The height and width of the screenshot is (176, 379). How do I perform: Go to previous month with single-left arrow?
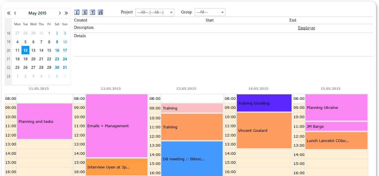pyautogui.click(x=15, y=13)
